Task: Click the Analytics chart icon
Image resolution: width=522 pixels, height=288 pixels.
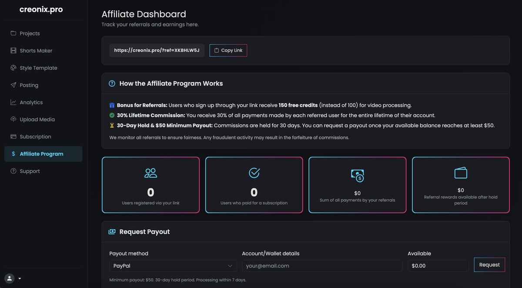Action: click(x=13, y=102)
